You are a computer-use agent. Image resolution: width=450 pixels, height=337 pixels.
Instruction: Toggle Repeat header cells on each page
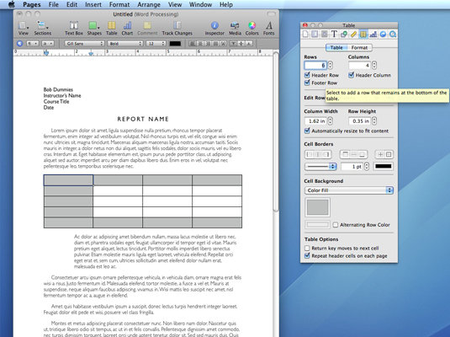tap(307, 255)
